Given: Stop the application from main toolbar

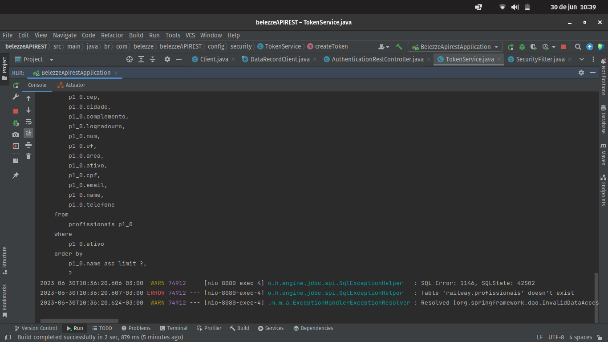Looking at the screenshot, I should [x=563, y=47].
